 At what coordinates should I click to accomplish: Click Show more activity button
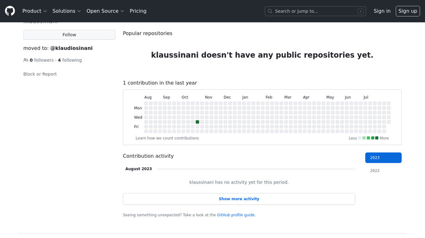coord(239,199)
